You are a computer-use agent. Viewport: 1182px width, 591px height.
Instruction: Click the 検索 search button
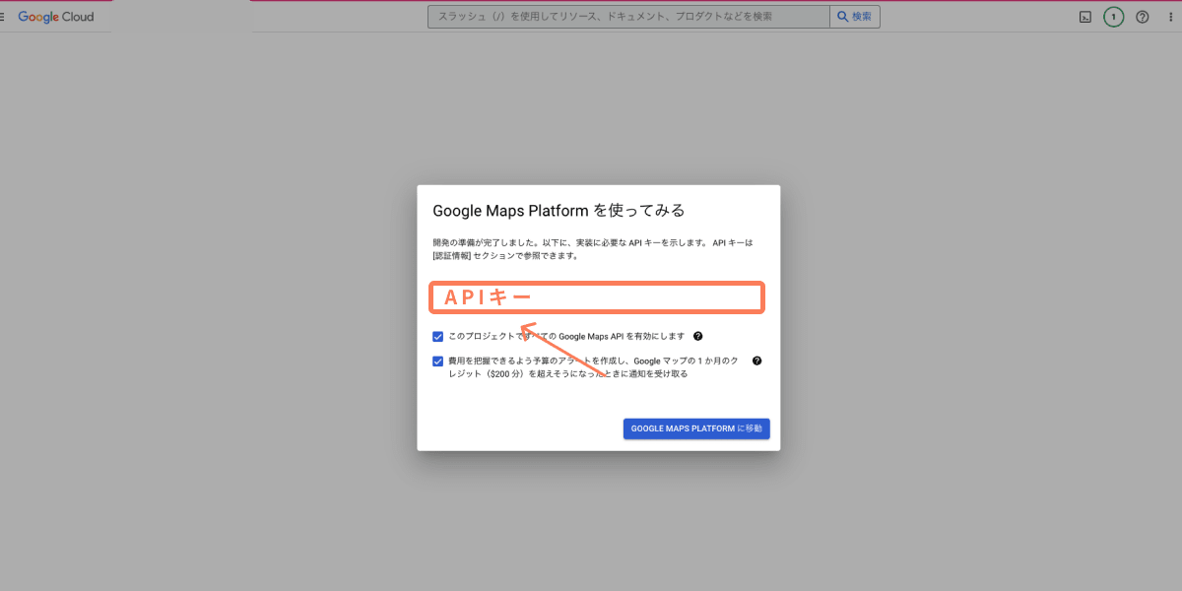(855, 17)
